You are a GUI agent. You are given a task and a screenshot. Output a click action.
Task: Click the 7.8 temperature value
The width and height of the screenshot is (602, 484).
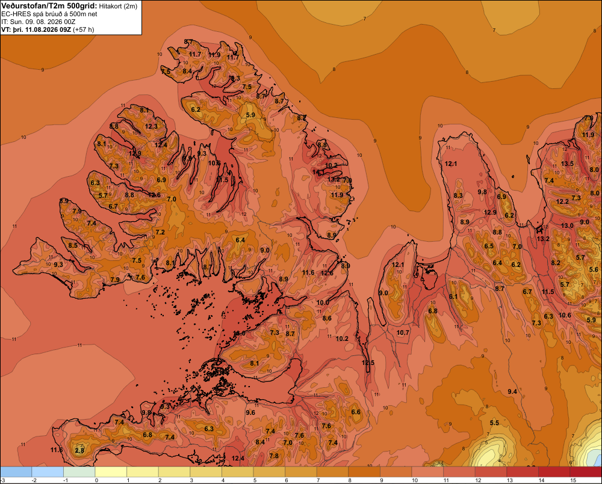(x=274, y=456)
